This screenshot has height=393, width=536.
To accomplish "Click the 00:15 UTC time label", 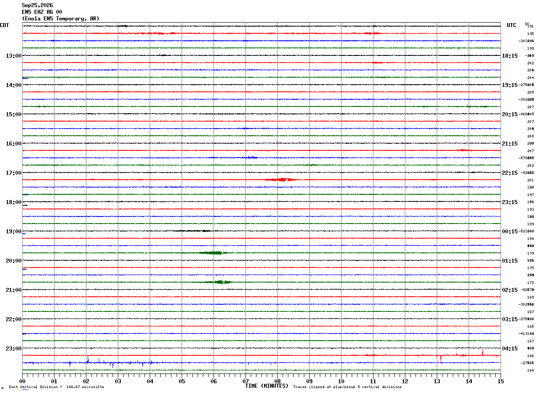I will (x=510, y=232).
